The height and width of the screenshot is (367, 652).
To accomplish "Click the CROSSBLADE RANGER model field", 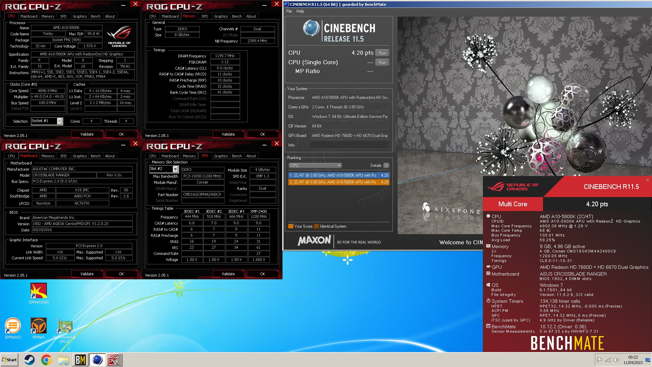I will [x=64, y=175].
